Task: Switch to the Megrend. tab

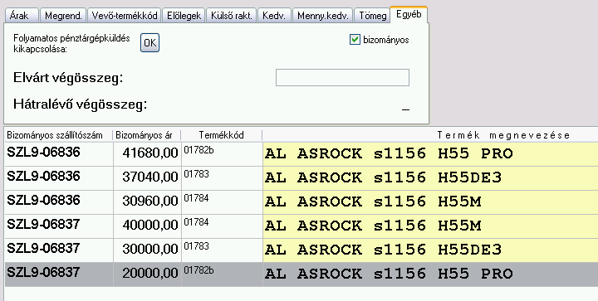Action: [x=63, y=16]
